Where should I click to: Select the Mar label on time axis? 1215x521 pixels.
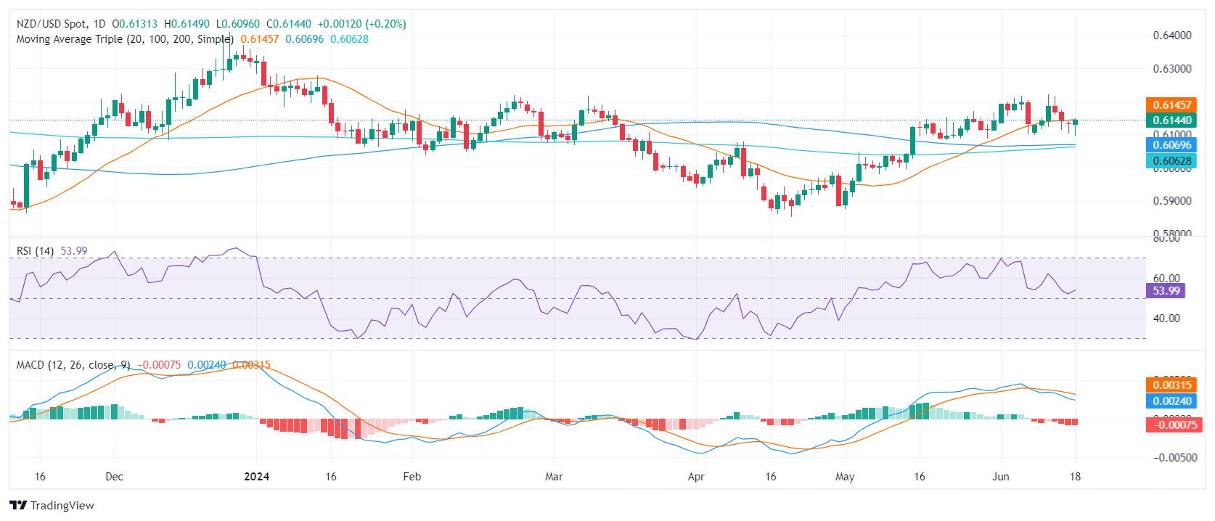[x=554, y=477]
